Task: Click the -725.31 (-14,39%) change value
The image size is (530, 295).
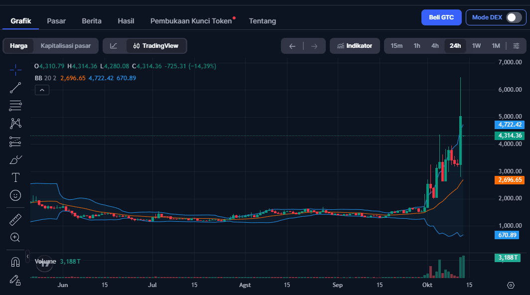Action: pos(190,66)
